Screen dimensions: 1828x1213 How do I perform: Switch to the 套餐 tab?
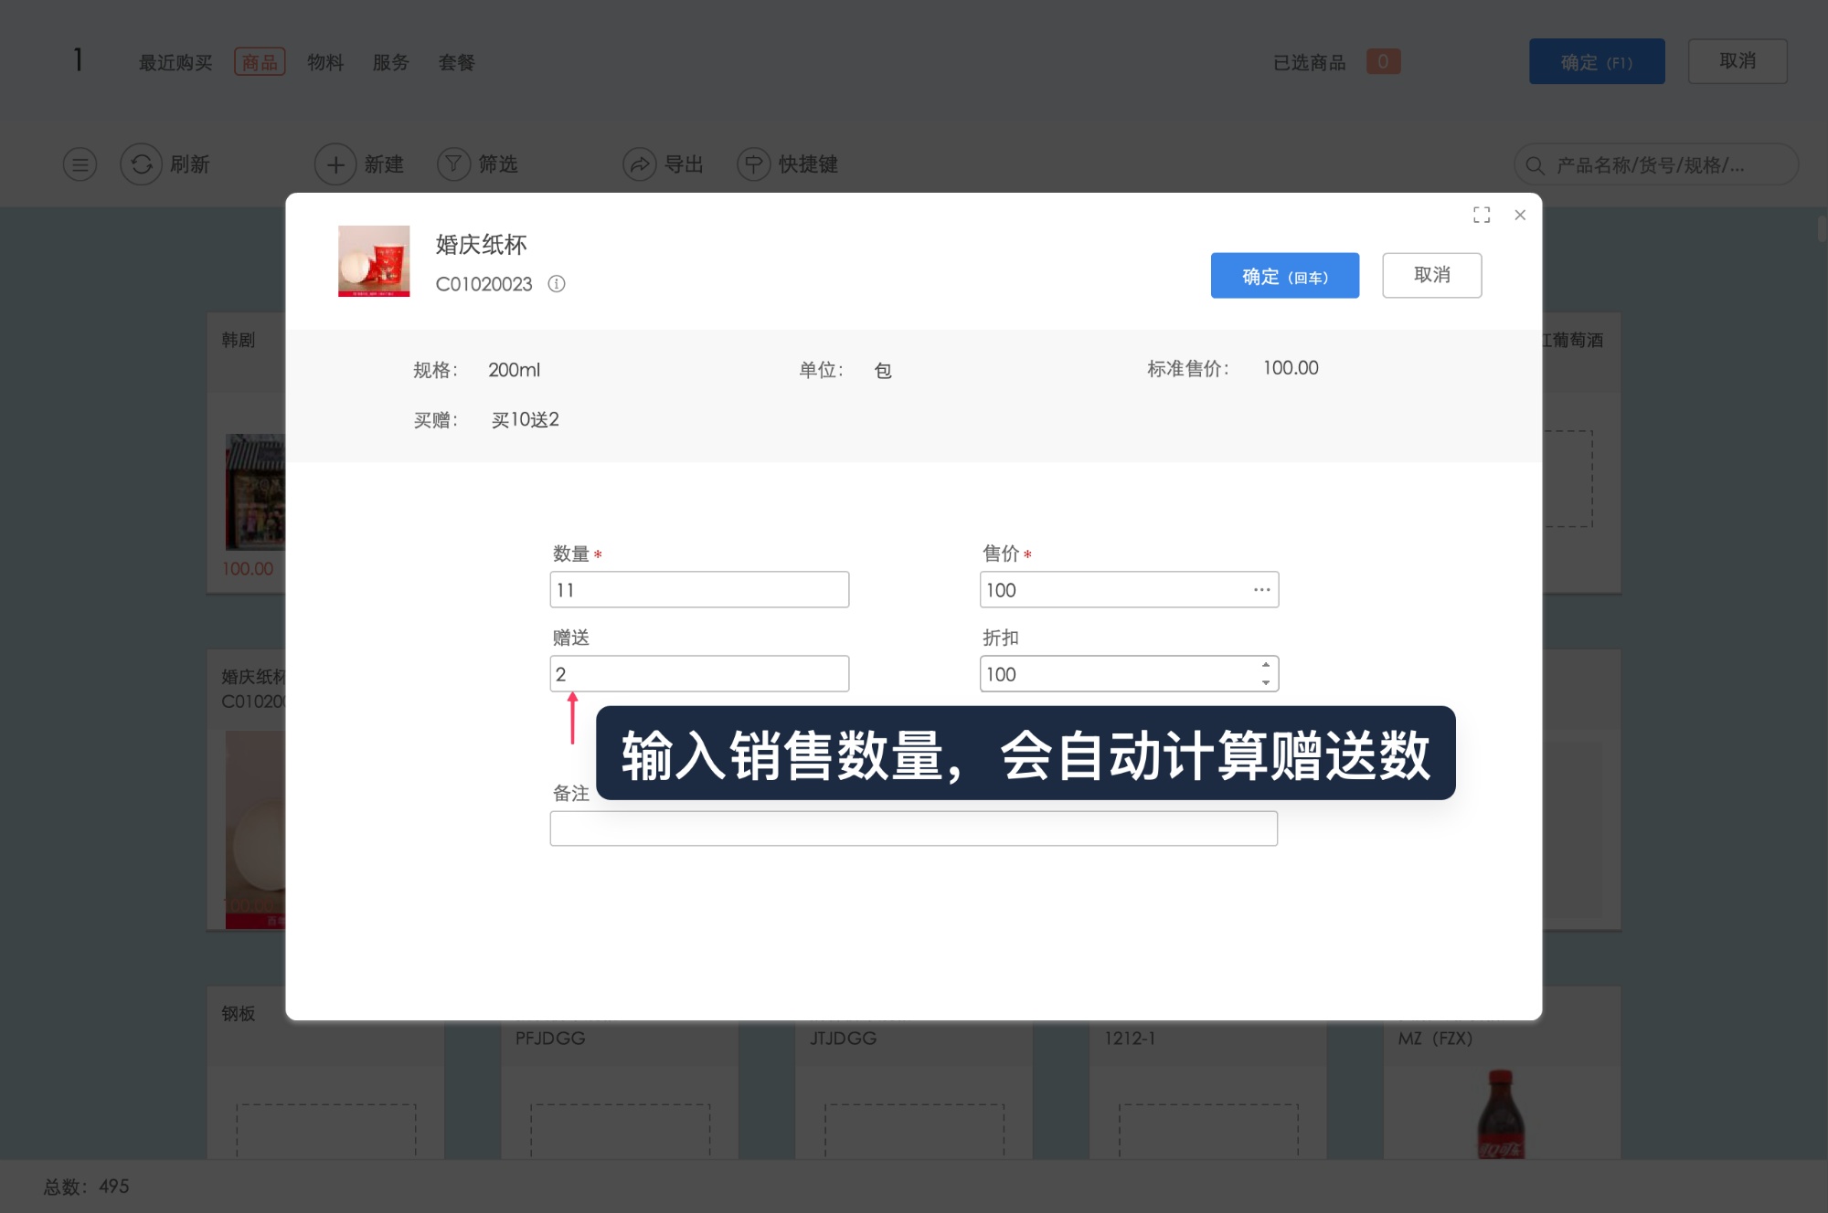[x=457, y=61]
